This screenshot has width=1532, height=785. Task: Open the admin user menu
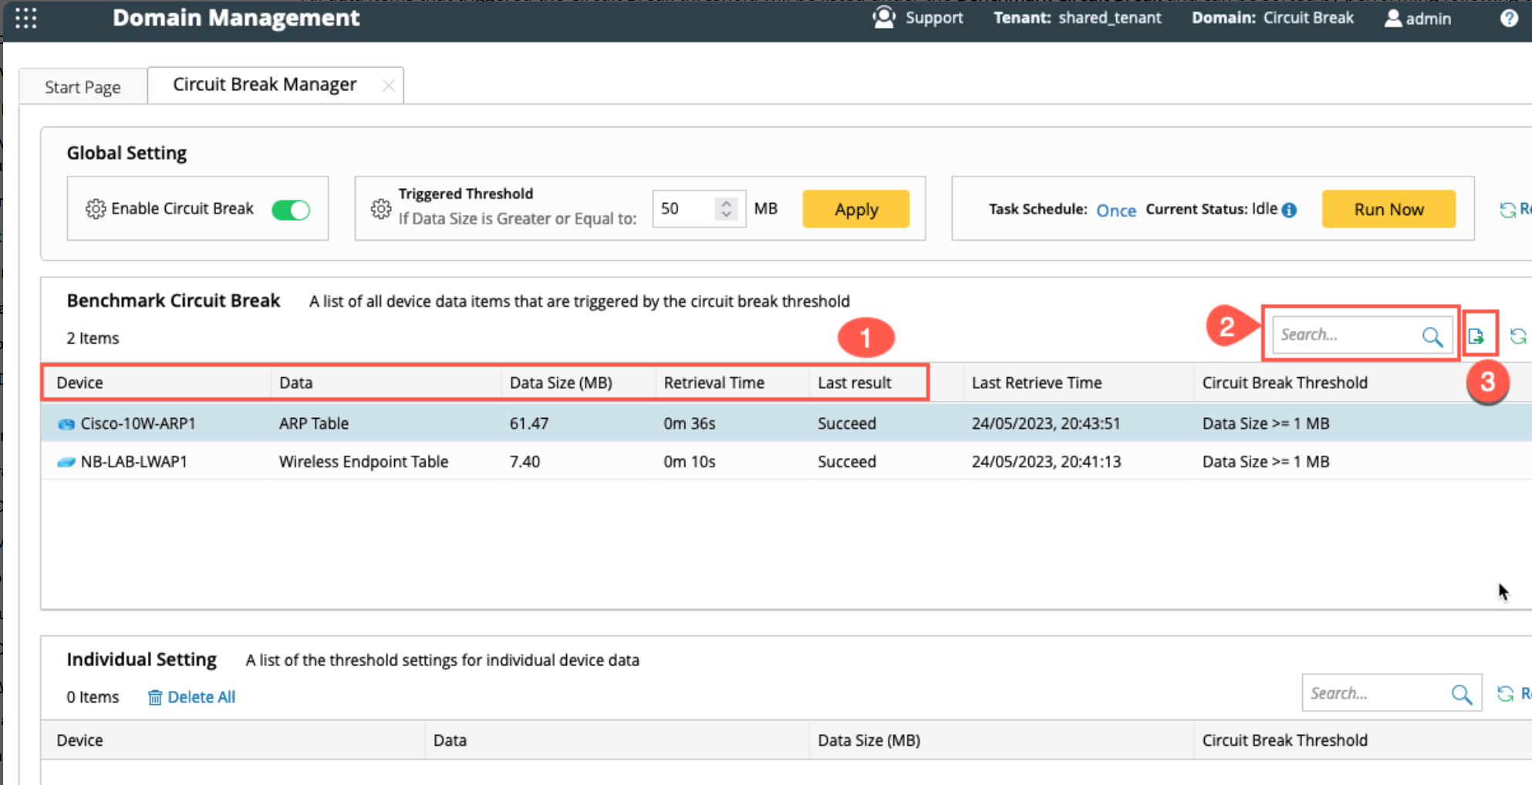pos(1418,19)
